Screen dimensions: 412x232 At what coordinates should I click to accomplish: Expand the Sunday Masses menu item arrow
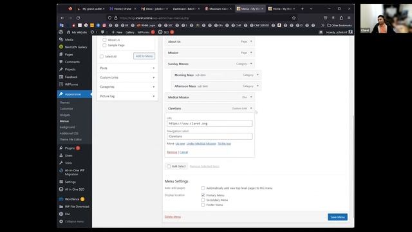pyautogui.click(x=251, y=64)
